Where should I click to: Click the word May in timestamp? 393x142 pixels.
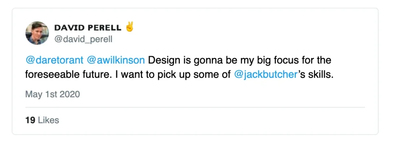click(x=34, y=95)
